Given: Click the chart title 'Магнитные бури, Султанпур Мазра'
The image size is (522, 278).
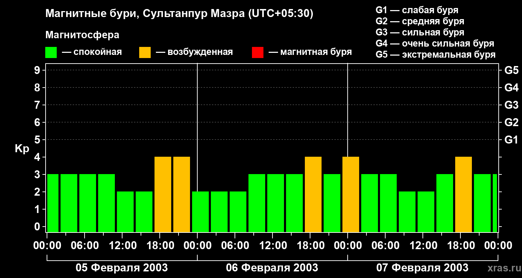Looking at the screenshot, I should [145, 14].
